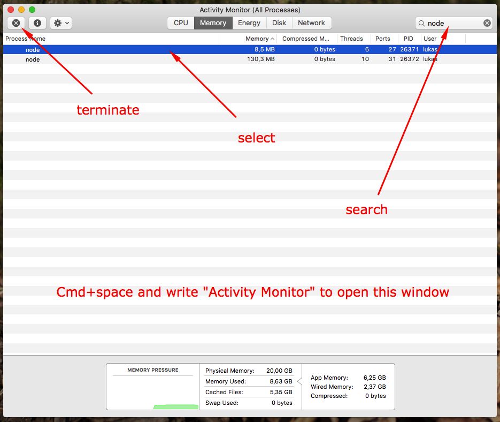Click the PID 26371 cell
500x422 pixels.
point(410,49)
